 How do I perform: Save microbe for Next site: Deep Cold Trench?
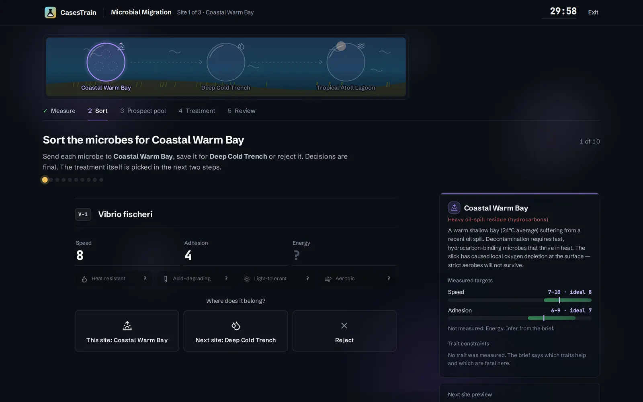(235, 331)
